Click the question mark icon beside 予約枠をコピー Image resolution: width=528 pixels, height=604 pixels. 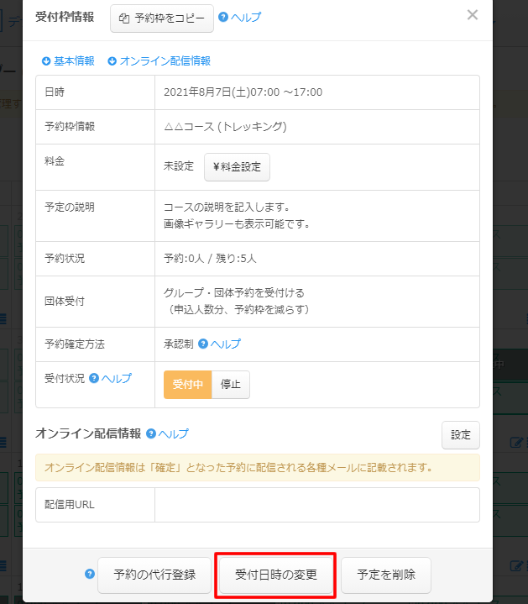pos(223,18)
